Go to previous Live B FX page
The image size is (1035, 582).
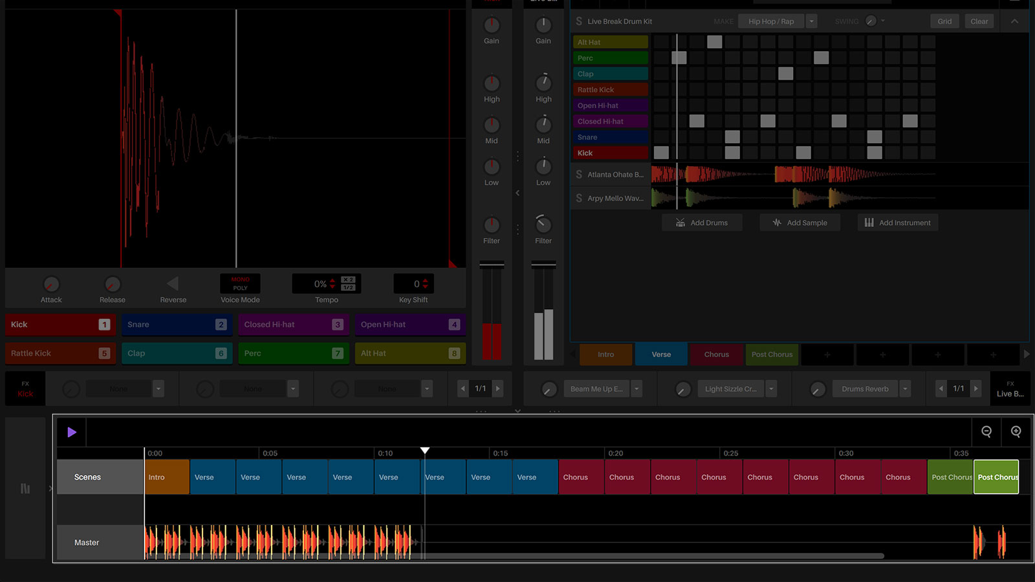pyautogui.click(x=941, y=389)
